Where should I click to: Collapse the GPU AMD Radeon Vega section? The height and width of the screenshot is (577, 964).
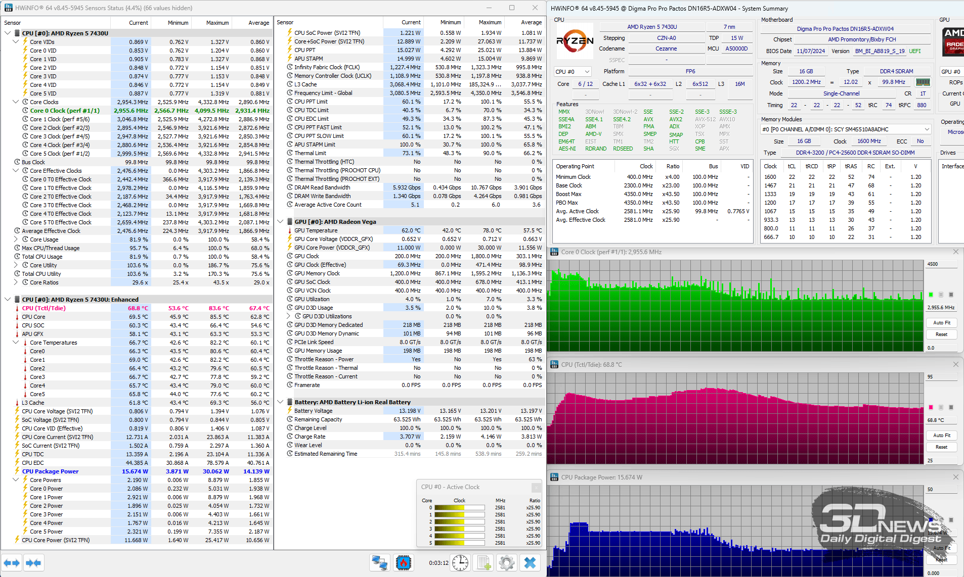pyautogui.click(x=281, y=221)
